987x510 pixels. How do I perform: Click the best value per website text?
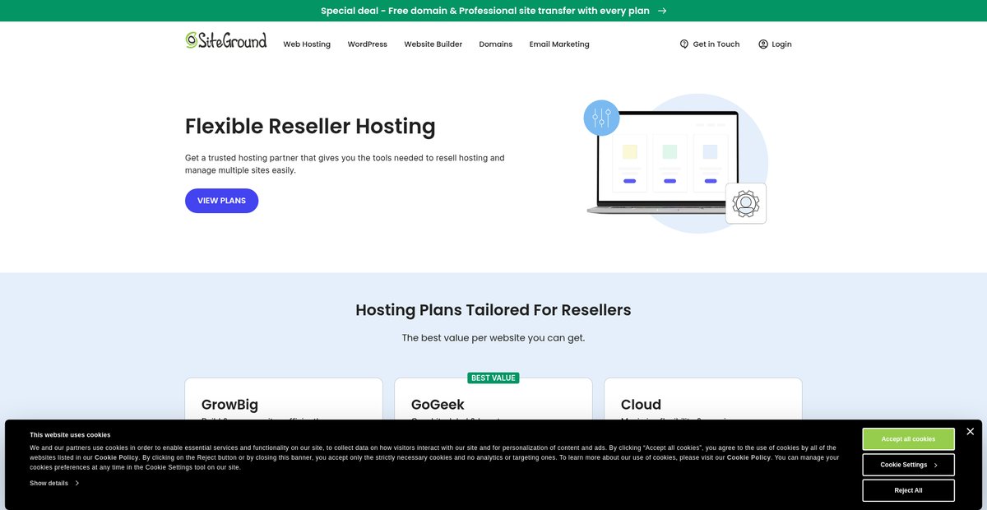coord(493,337)
